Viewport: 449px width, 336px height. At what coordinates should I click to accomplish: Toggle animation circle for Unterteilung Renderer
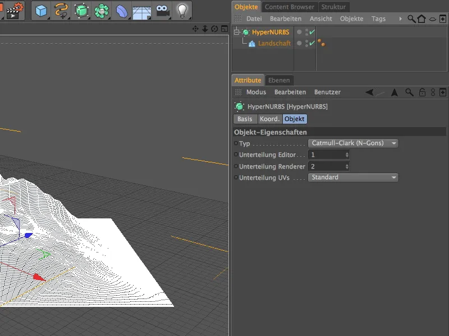tap(236, 166)
